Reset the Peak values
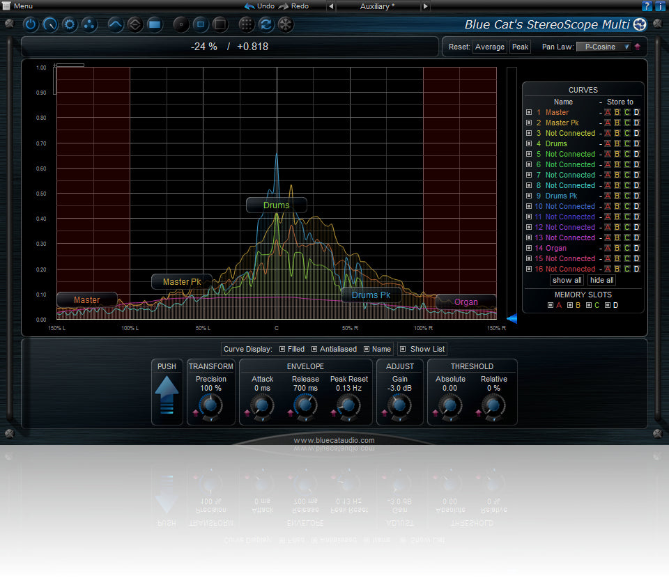This screenshot has height=578, width=669. (x=520, y=47)
